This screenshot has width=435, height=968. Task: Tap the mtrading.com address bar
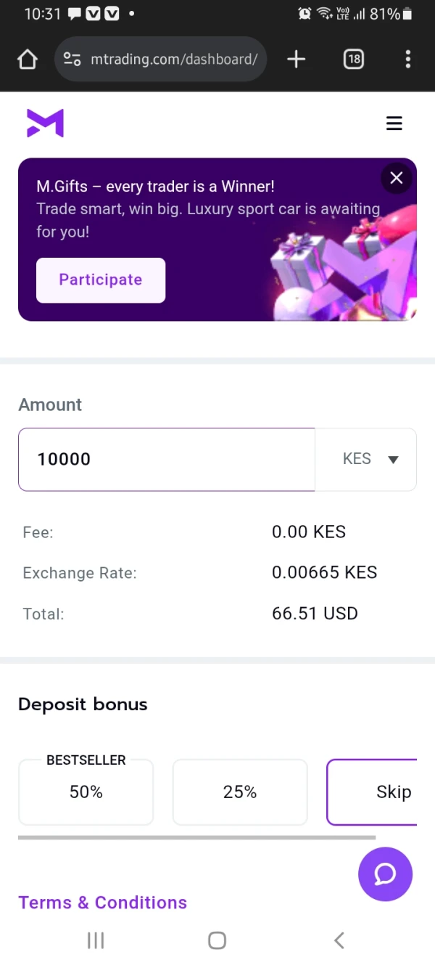pyautogui.click(x=174, y=59)
